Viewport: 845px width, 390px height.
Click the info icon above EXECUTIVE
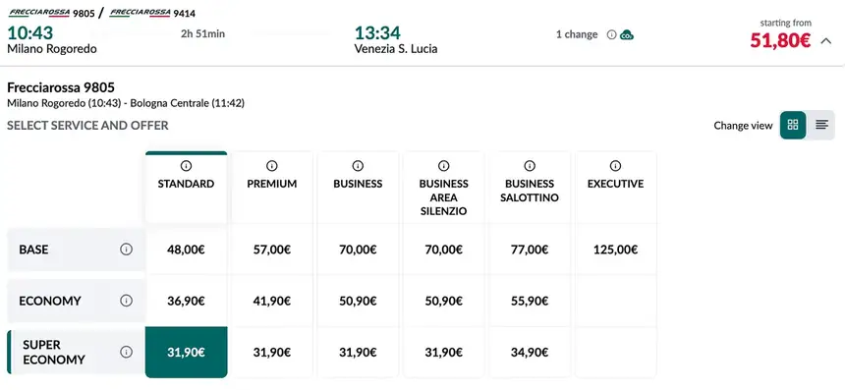(x=615, y=166)
